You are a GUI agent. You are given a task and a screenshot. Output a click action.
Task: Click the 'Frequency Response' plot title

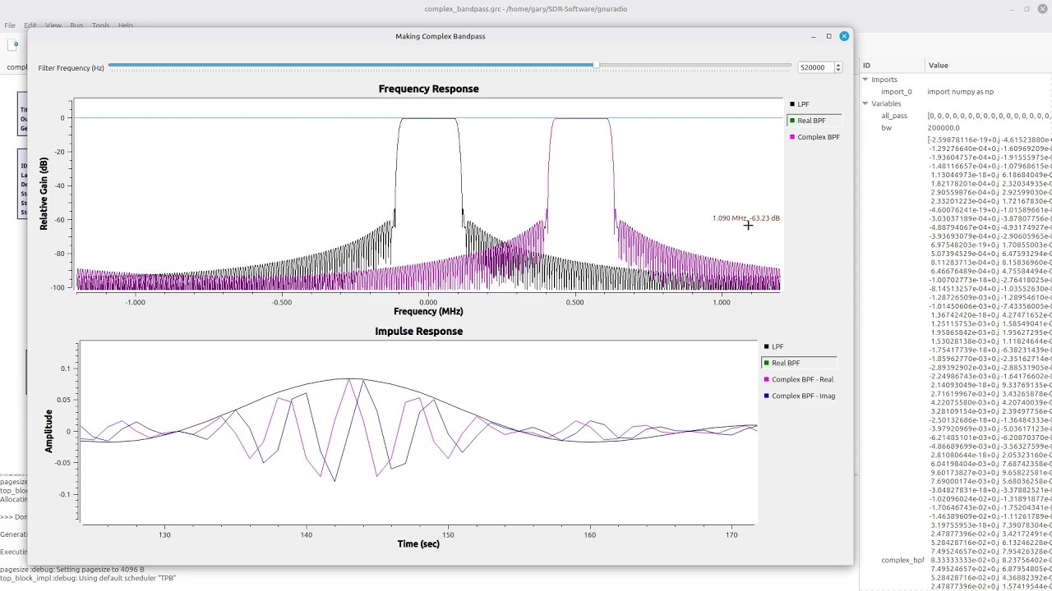point(428,89)
